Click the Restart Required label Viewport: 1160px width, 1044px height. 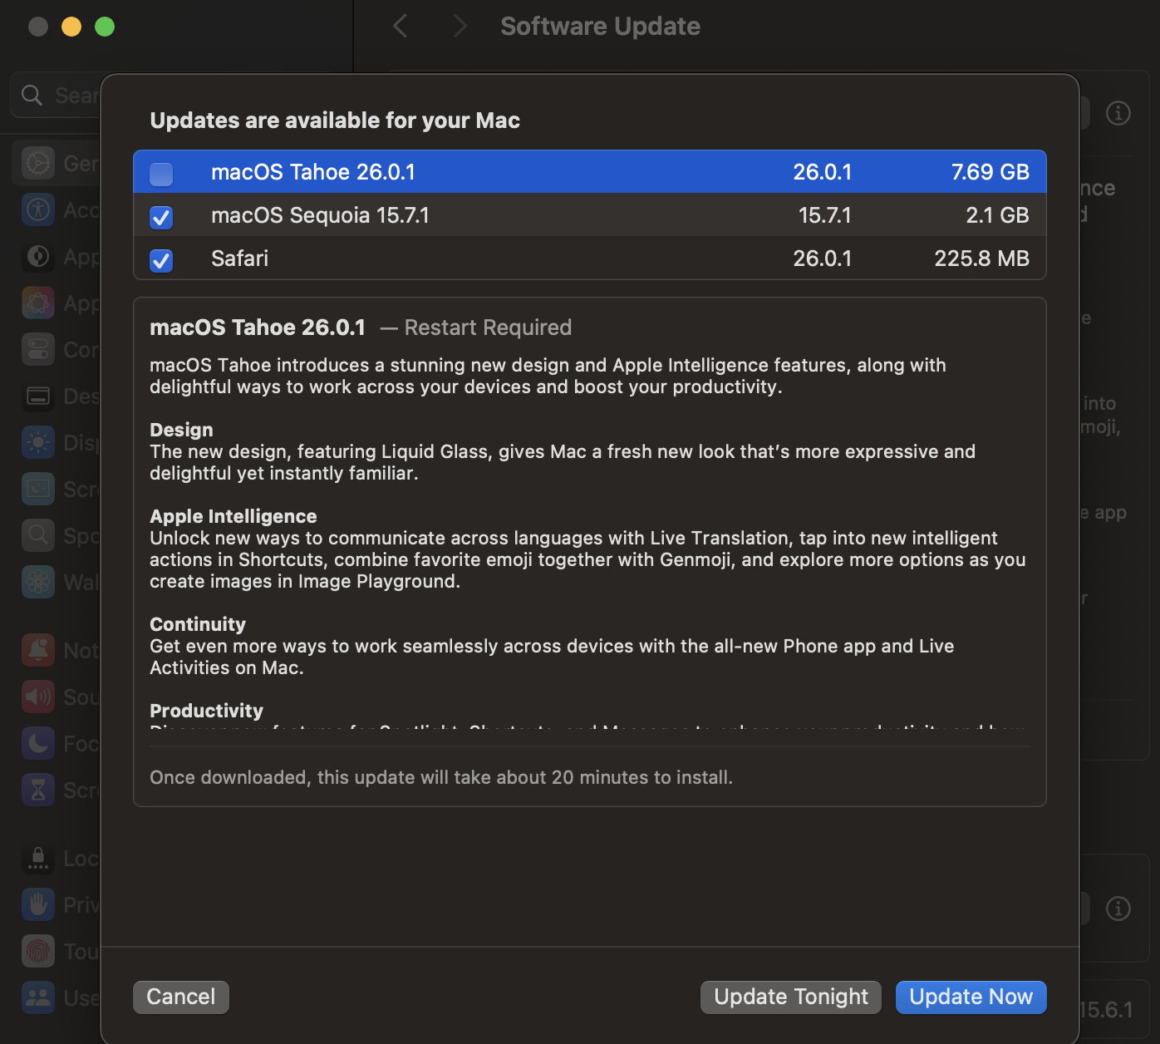click(x=488, y=327)
